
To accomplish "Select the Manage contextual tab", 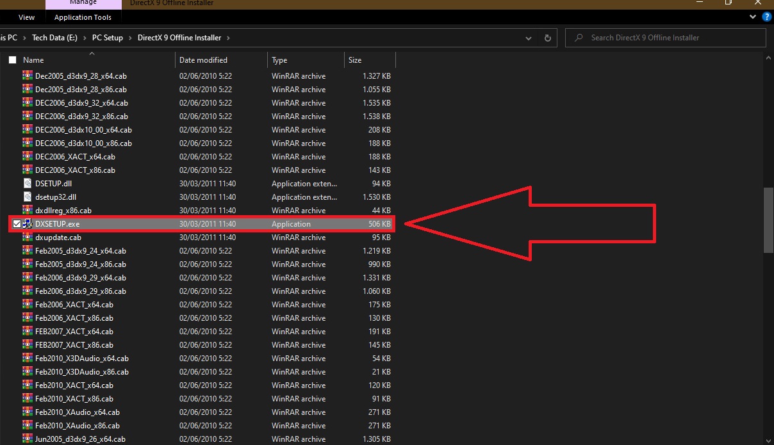I will (83, 3).
